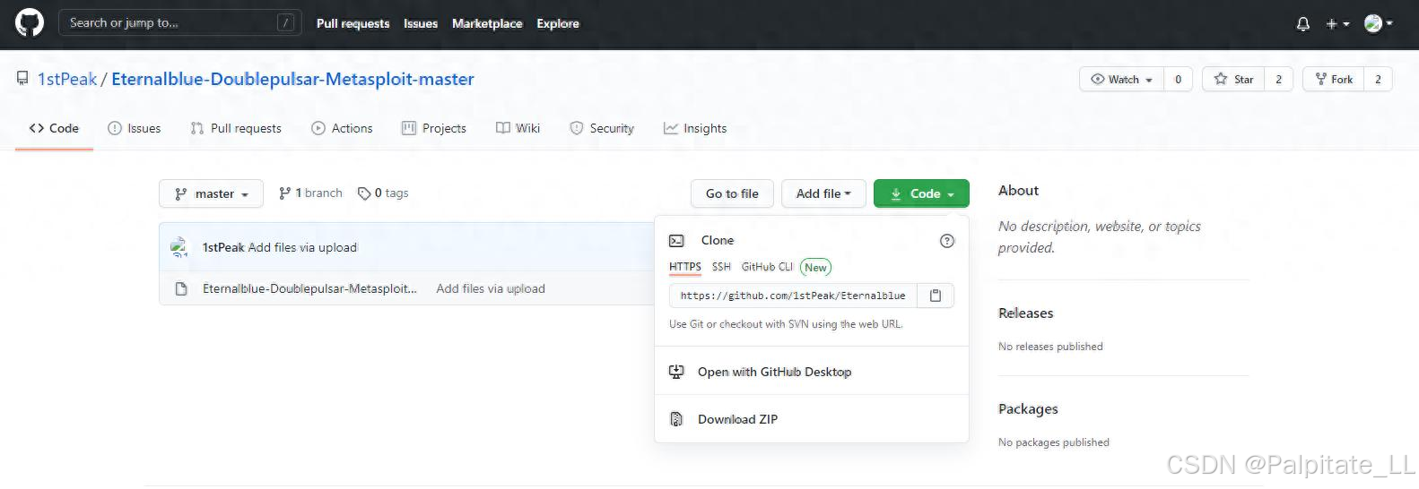This screenshot has width=1419, height=489.
Task: Open the Actions tab
Action: click(x=342, y=128)
